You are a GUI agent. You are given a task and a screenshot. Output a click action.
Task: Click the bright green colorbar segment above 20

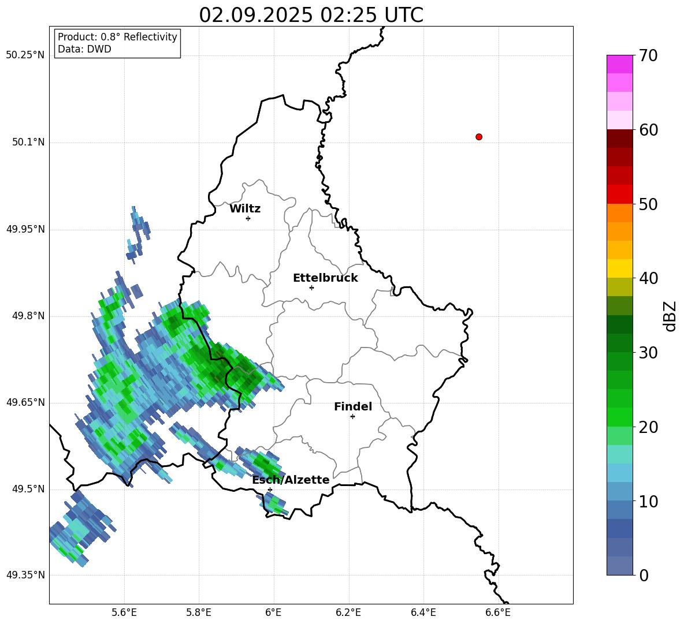[619, 417]
